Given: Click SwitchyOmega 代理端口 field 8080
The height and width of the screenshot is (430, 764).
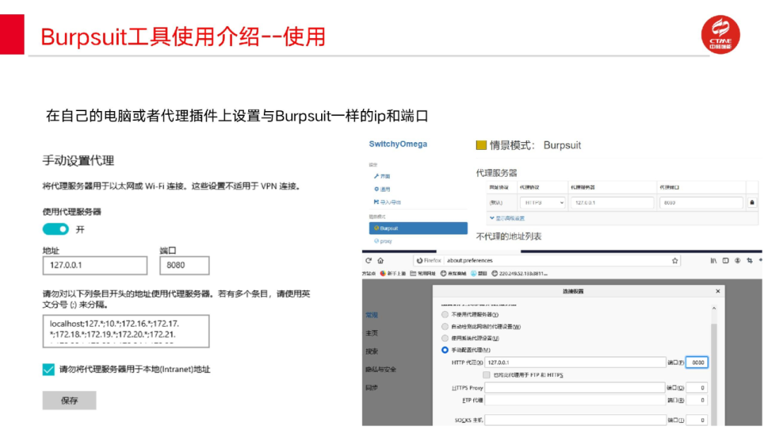Looking at the screenshot, I should click(700, 202).
